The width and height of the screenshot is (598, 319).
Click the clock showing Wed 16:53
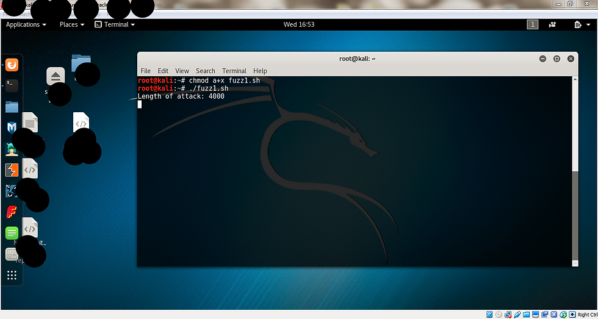click(298, 24)
